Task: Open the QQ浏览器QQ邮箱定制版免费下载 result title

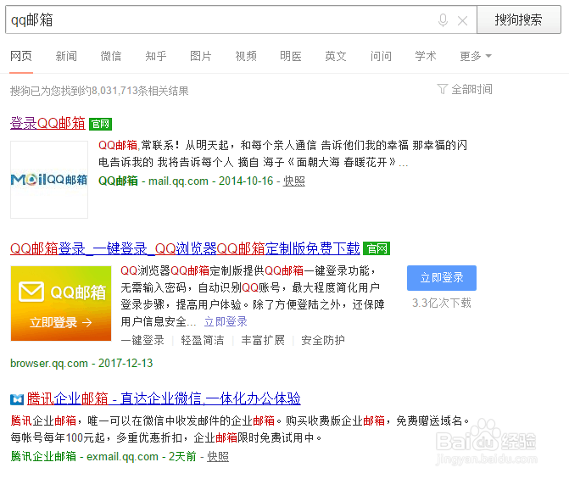Action: (x=185, y=248)
